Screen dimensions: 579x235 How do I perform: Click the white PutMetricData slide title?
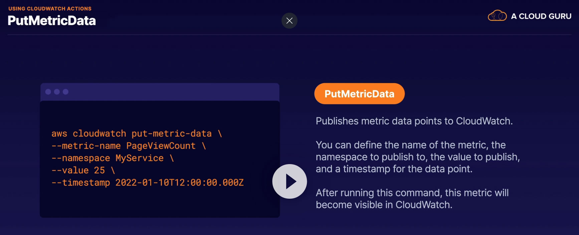(52, 21)
